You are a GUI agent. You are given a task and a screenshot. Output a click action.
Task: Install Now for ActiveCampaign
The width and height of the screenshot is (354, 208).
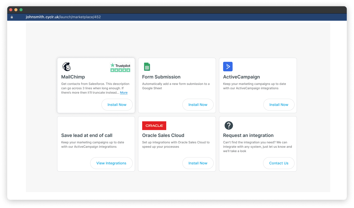(x=279, y=105)
